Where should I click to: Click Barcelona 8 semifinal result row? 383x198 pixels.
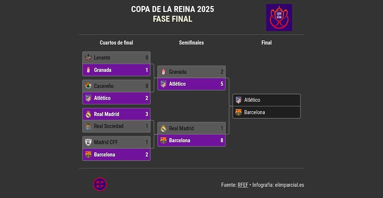tap(191, 140)
